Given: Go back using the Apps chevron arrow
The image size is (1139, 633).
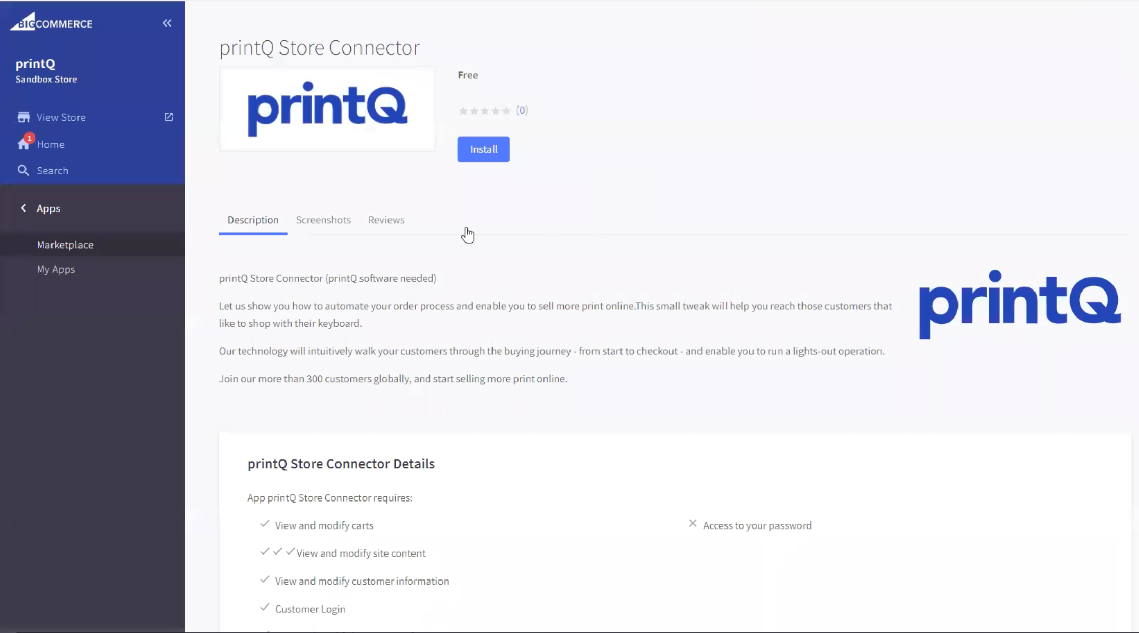Looking at the screenshot, I should click(x=23, y=208).
